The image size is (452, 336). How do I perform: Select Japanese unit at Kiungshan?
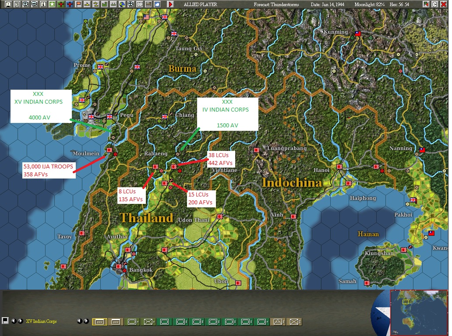404,250
